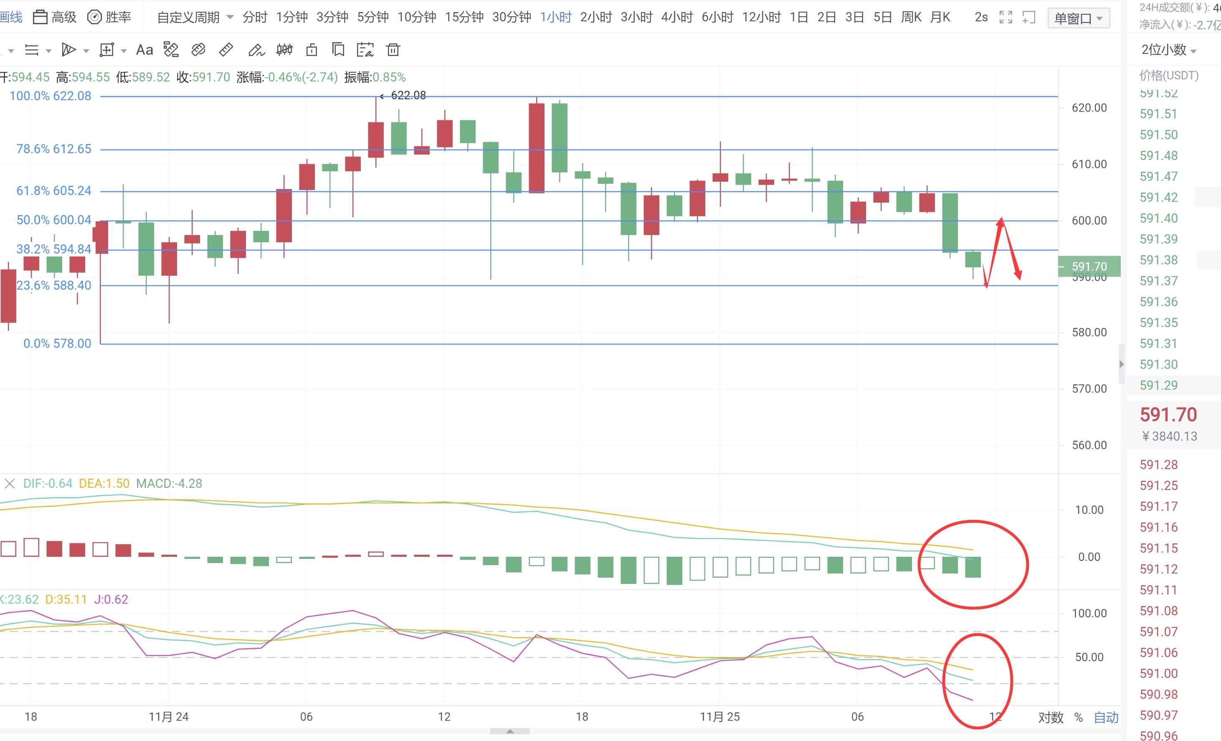Expand the measure box tool dropdown arrow
The height and width of the screenshot is (741, 1221).
[124, 51]
